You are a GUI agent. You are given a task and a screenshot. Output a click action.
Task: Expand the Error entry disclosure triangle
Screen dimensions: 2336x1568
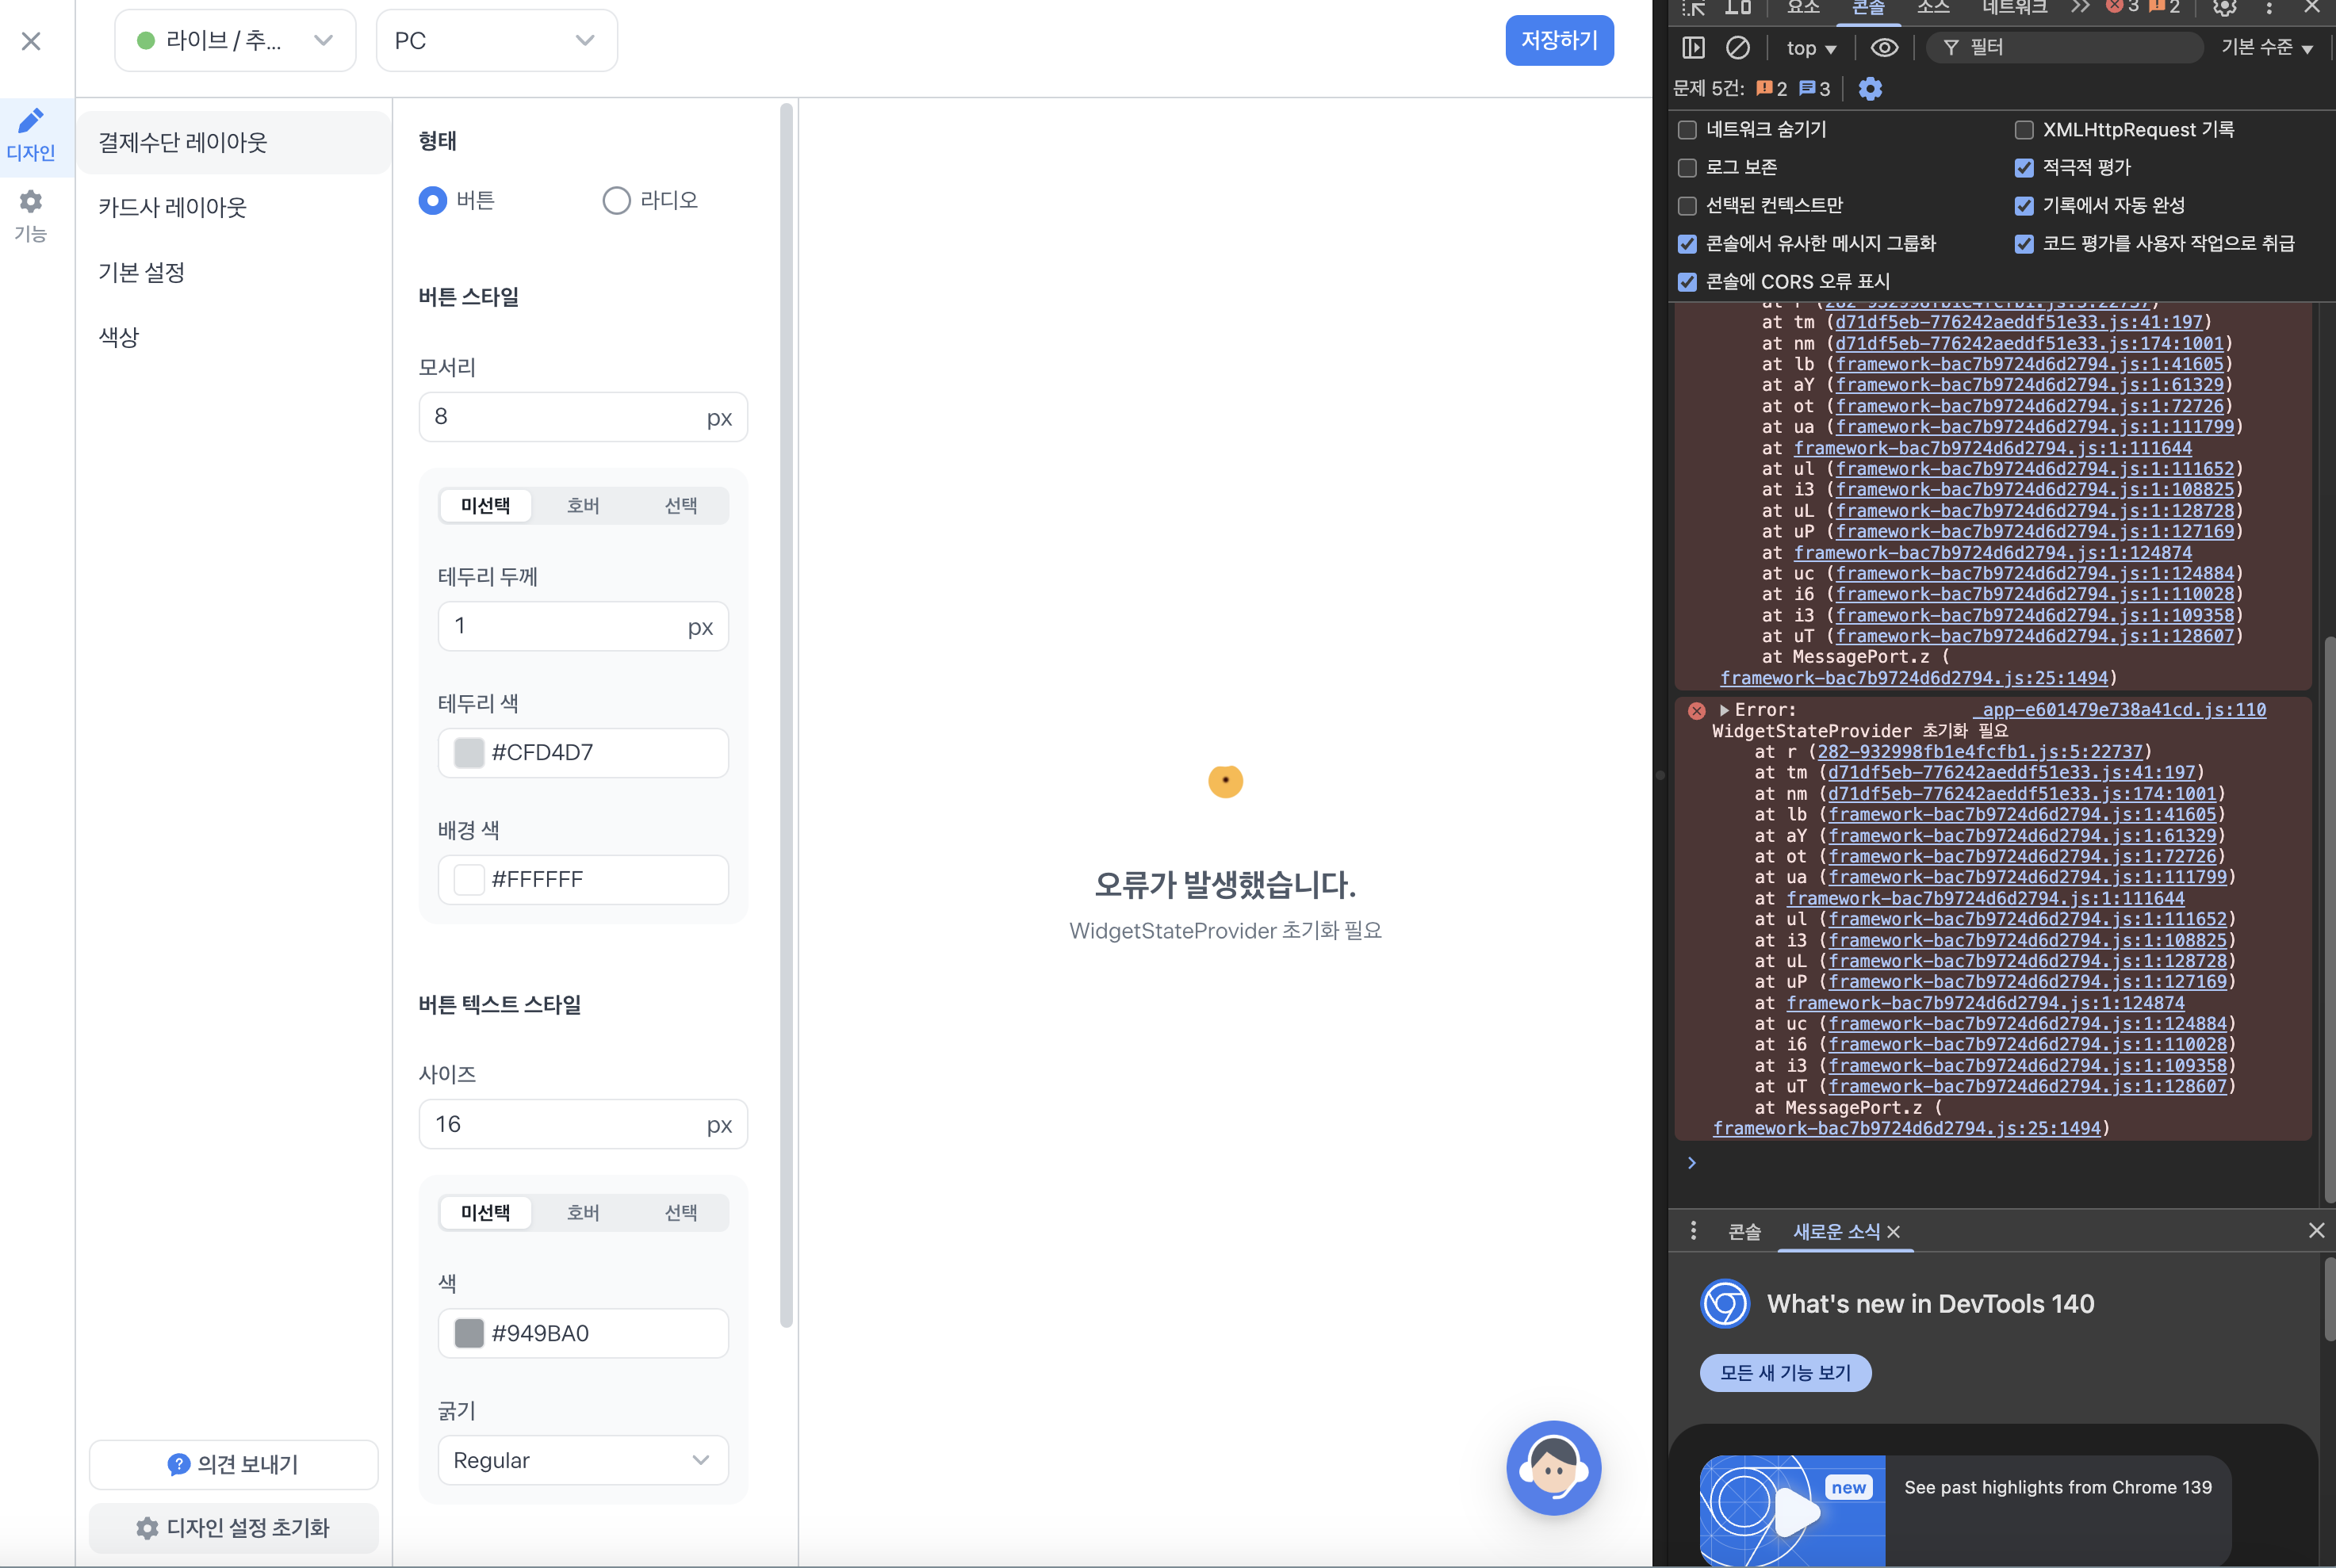point(1724,710)
